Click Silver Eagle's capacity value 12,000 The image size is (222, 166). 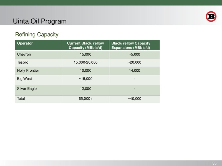tap(85, 89)
